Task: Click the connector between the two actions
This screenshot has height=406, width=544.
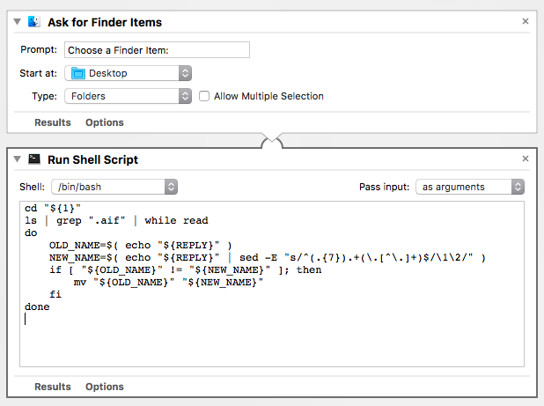Action: (x=272, y=139)
